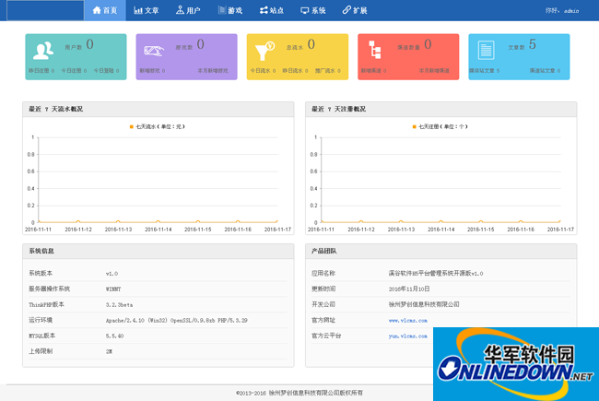Click the 最近 7 天注册概况 panel header
The image size is (599, 401).
click(440, 110)
